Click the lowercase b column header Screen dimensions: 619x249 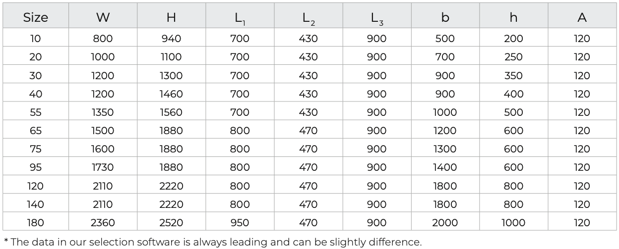pos(445,18)
